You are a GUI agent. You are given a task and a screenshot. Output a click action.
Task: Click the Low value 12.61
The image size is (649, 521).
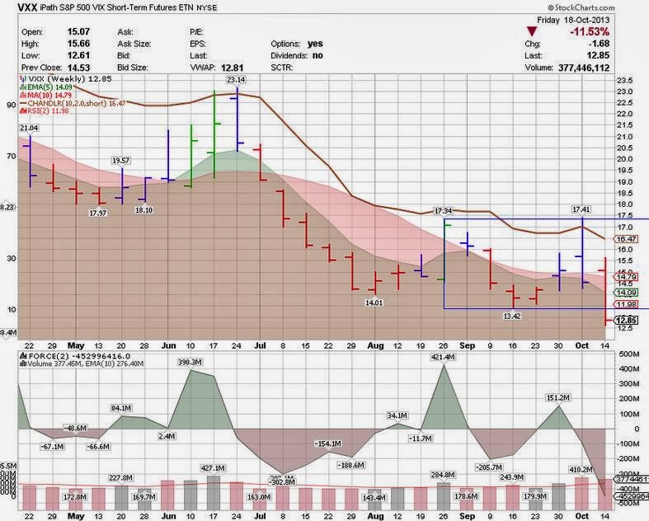(78, 55)
